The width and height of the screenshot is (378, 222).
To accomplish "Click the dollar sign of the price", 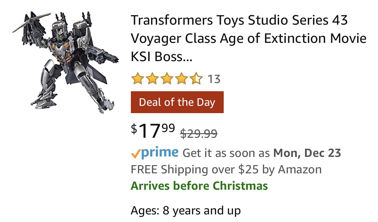I will pyautogui.click(x=134, y=129).
